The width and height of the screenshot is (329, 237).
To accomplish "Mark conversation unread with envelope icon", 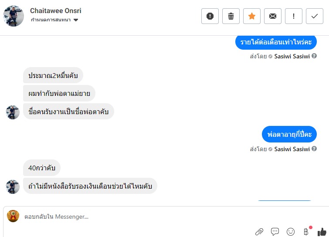I will 273,16.
